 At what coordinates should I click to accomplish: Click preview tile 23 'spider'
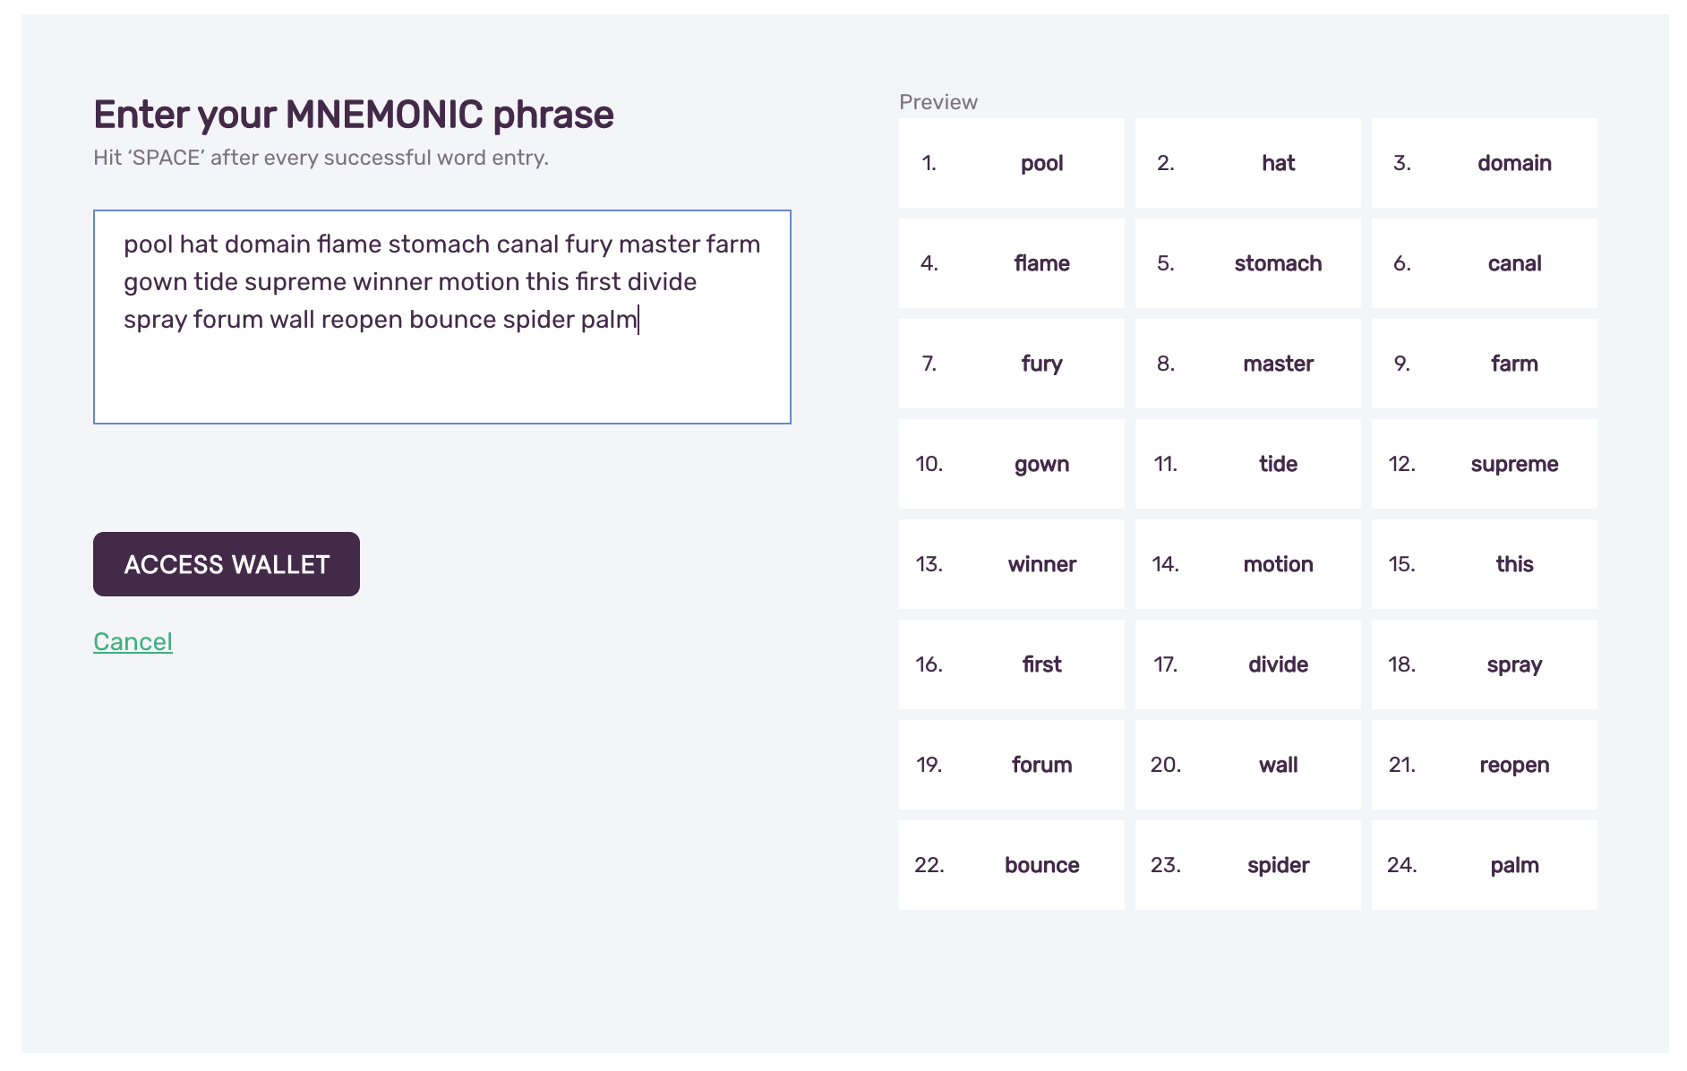[1248, 865]
